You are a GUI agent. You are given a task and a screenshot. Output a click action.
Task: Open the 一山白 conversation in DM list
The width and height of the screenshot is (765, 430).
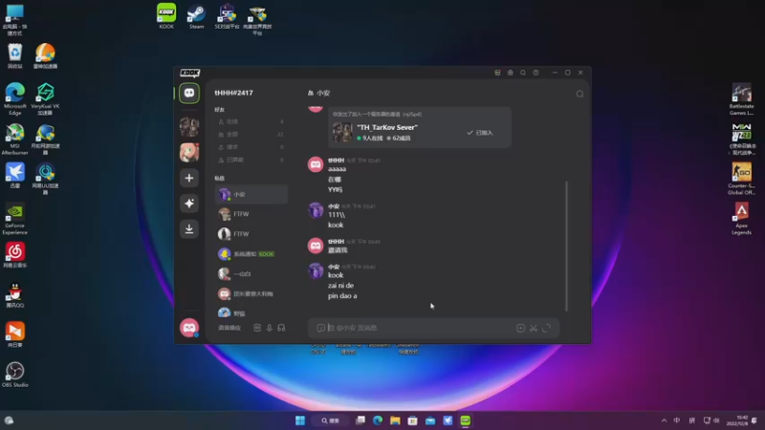(251, 274)
